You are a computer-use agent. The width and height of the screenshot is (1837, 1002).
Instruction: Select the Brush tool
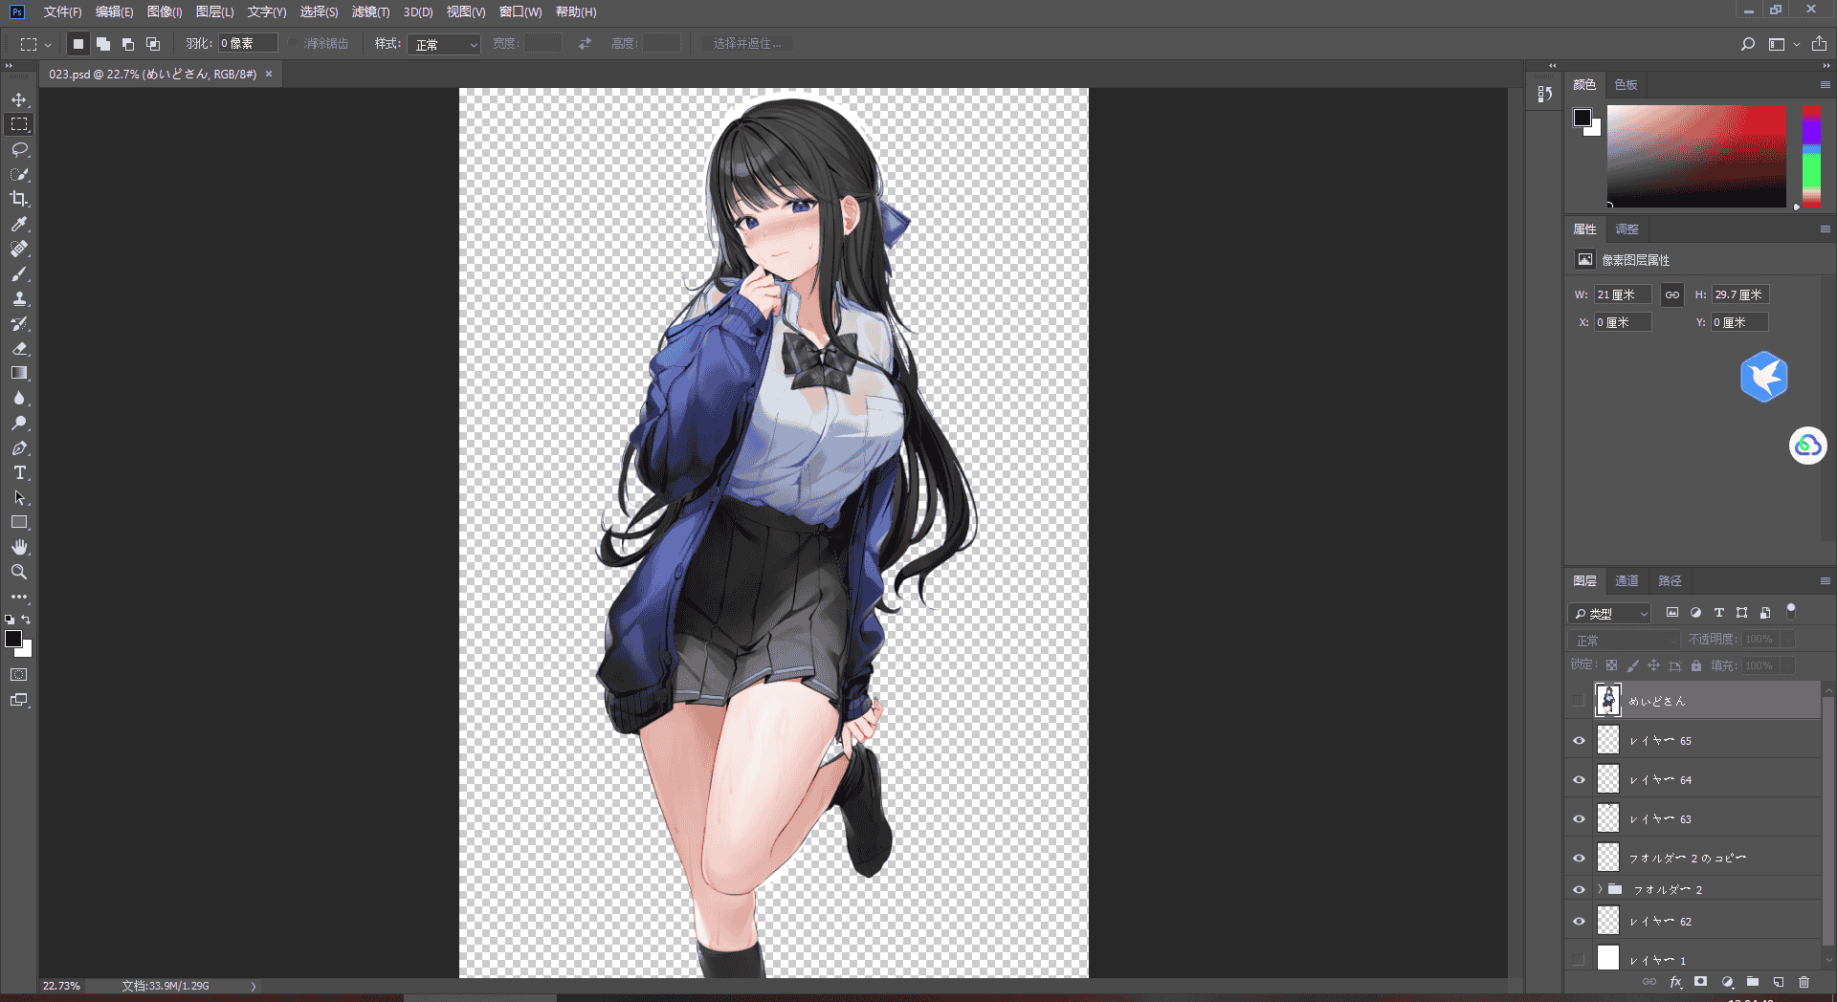point(19,273)
